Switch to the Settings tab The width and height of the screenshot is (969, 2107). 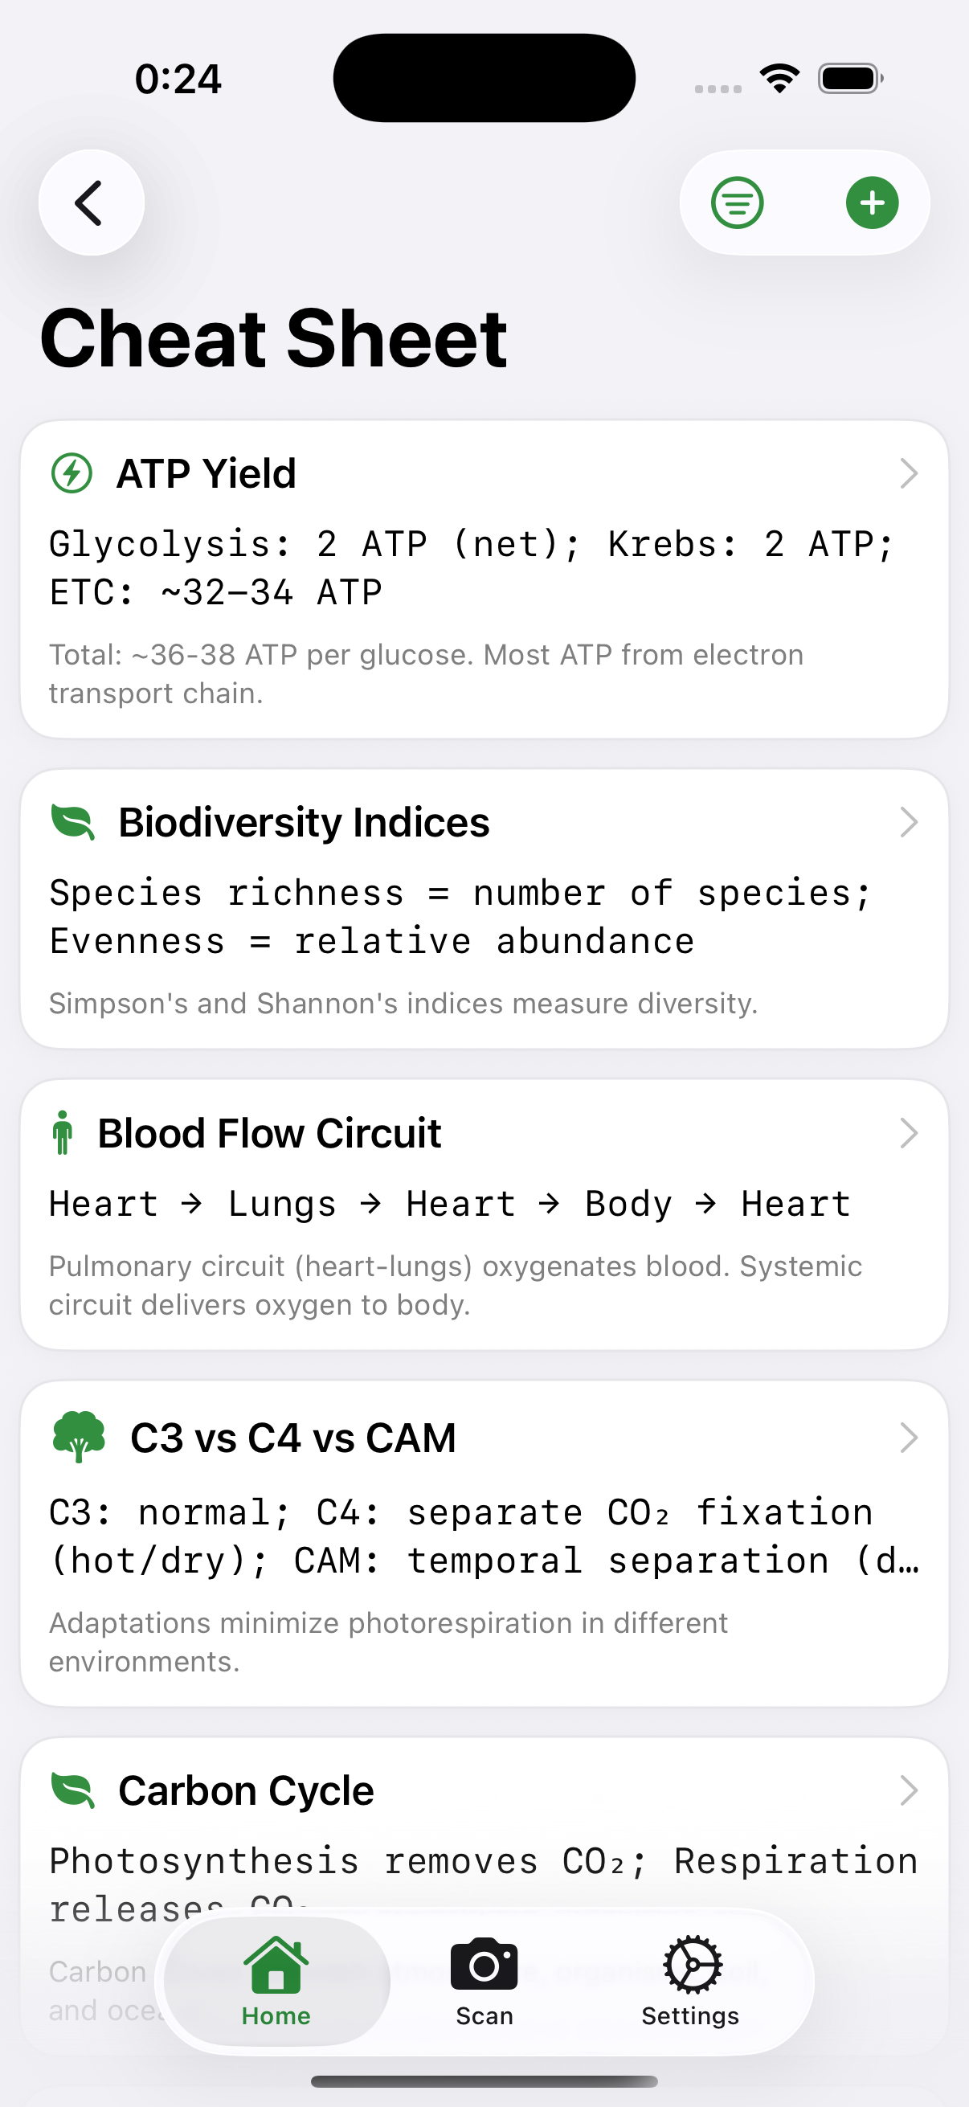pyautogui.click(x=691, y=1980)
